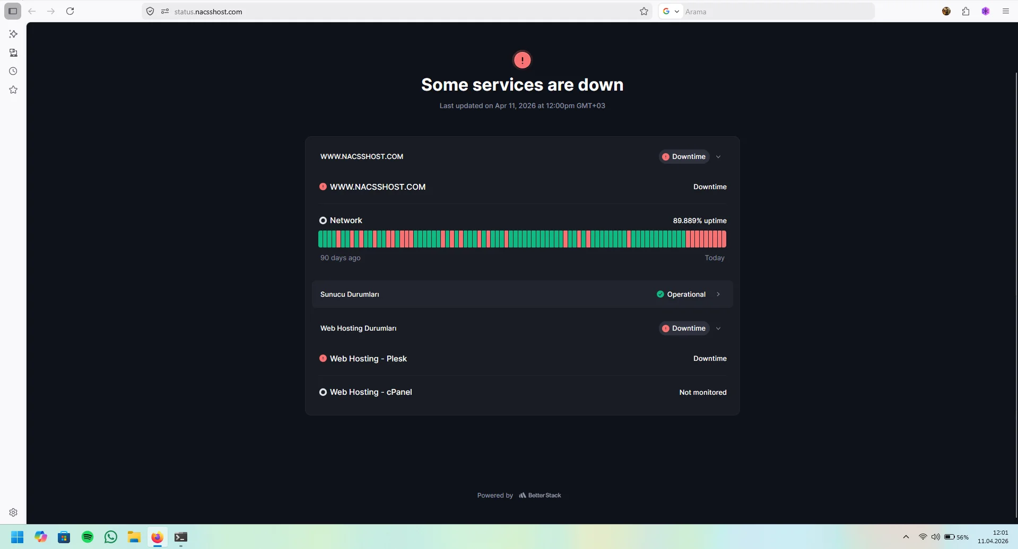
Task: Open Bookmarks star sidebar icon
Action: click(x=13, y=90)
